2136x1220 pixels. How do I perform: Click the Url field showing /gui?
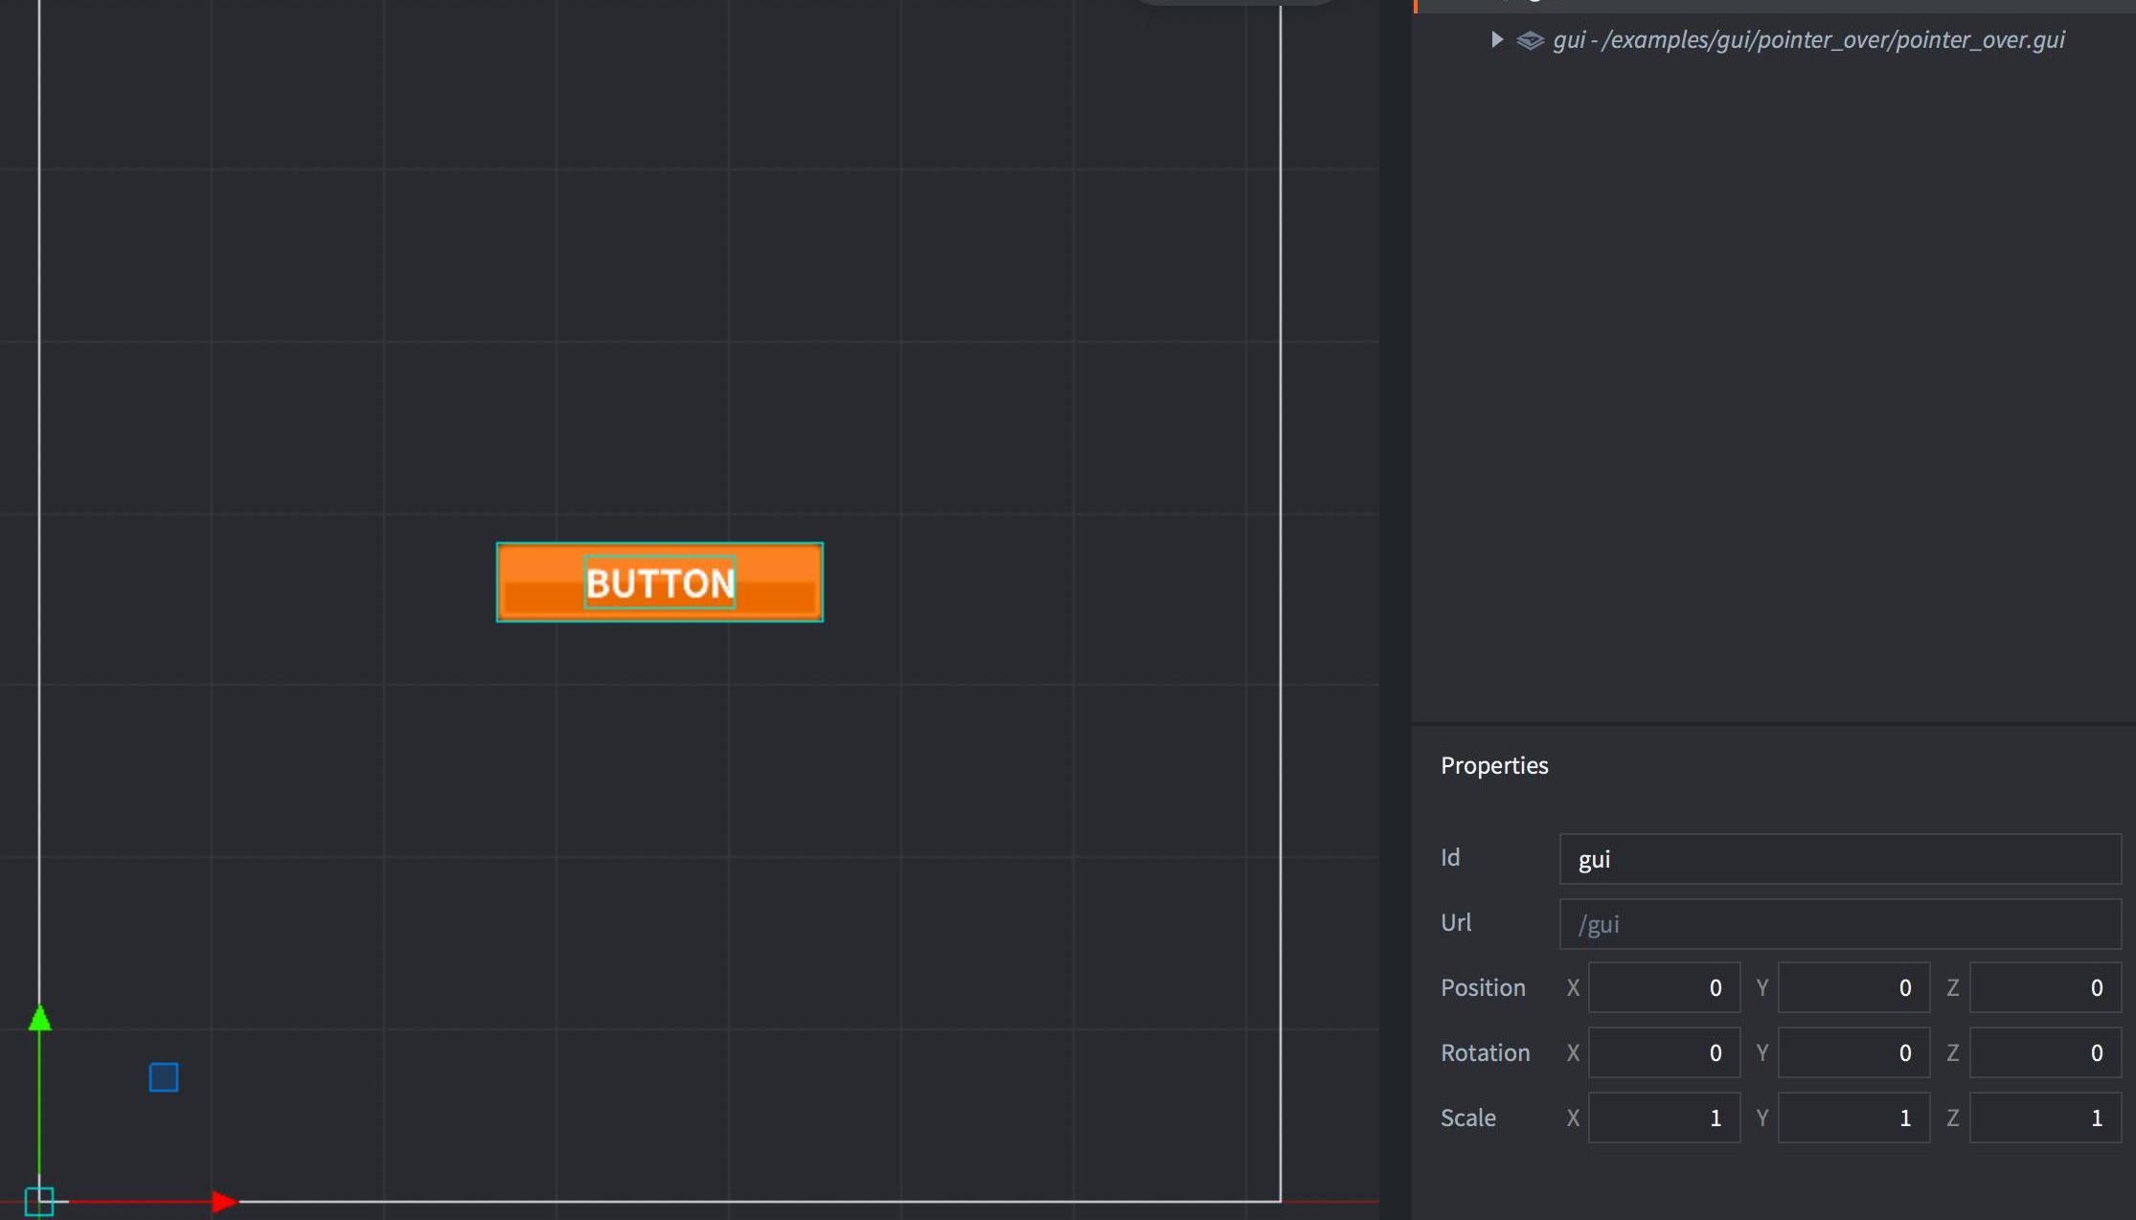(x=1840, y=924)
